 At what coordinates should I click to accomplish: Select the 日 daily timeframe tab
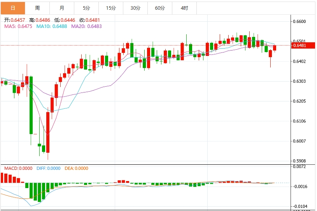point(13,8)
